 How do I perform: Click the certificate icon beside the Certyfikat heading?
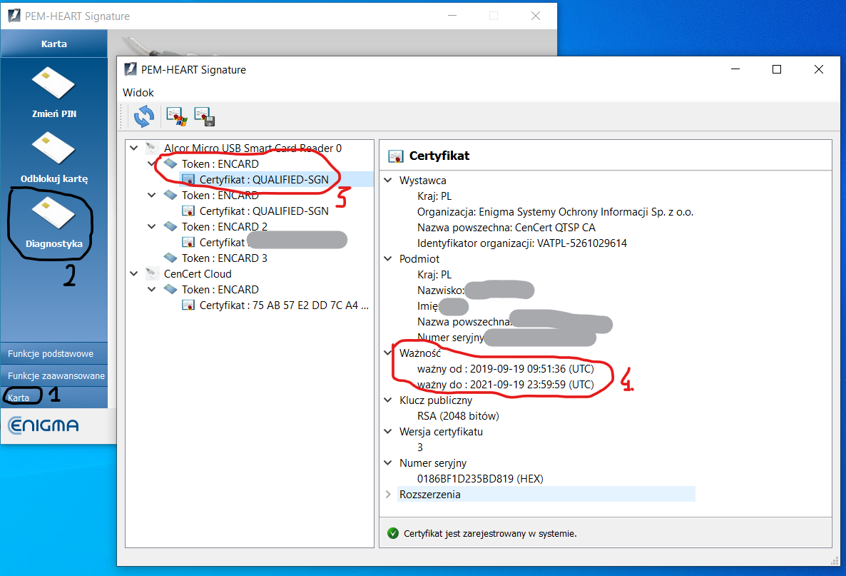tap(395, 156)
